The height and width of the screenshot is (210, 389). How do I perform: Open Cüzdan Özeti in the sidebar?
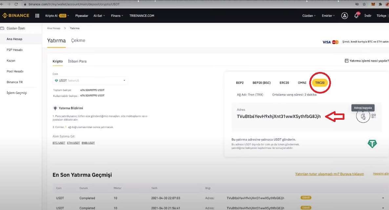click(x=16, y=28)
